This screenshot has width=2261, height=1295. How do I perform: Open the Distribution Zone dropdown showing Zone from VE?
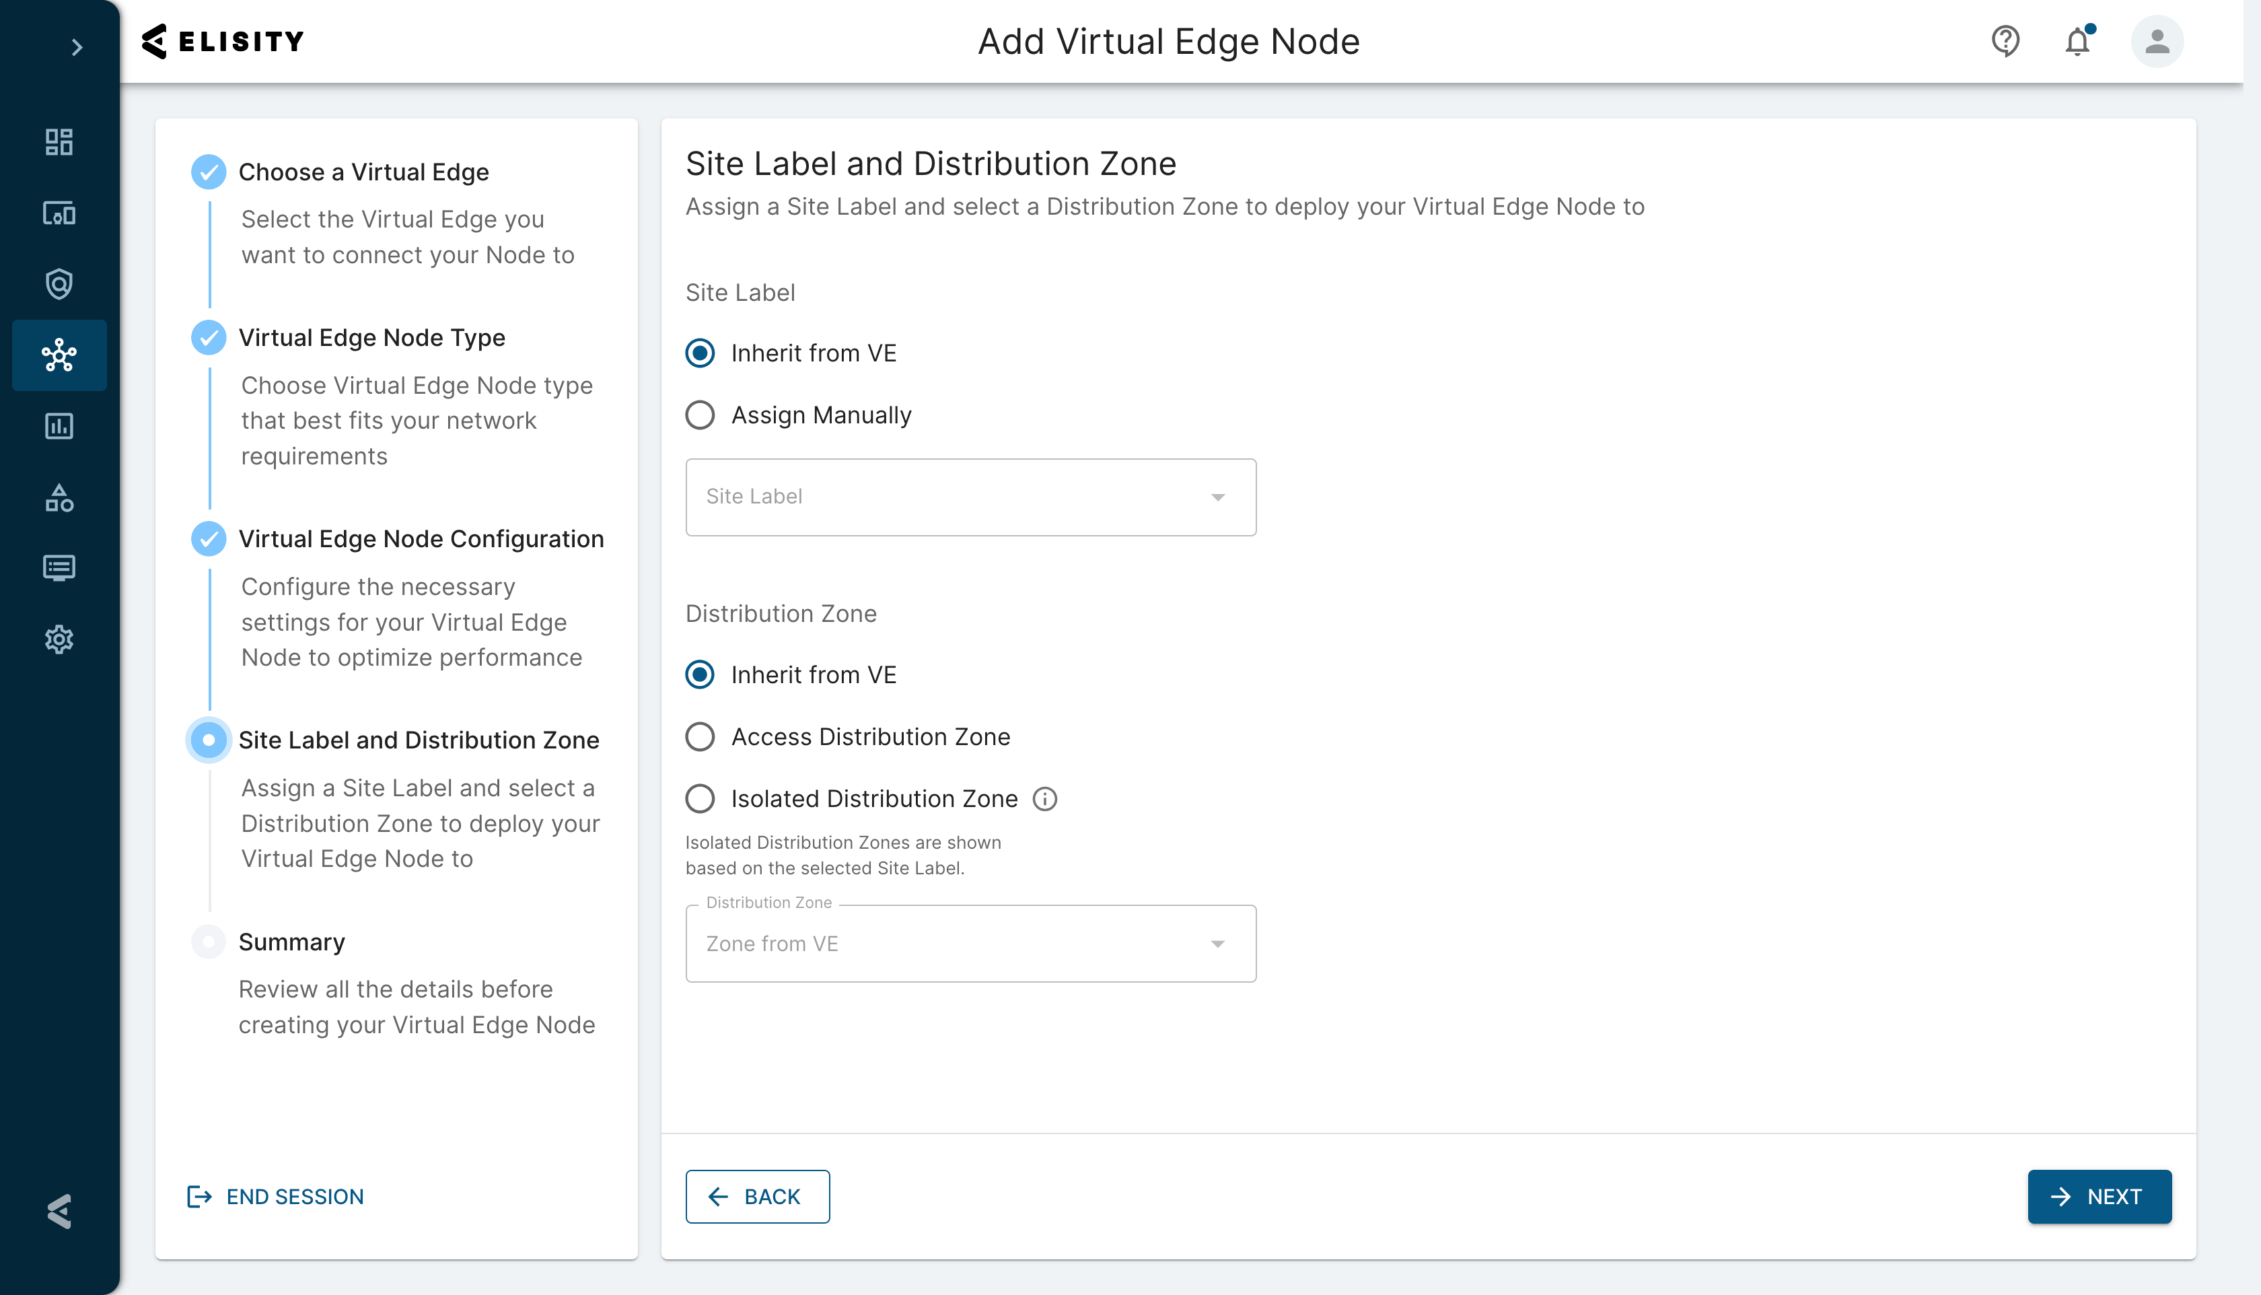pos(970,944)
